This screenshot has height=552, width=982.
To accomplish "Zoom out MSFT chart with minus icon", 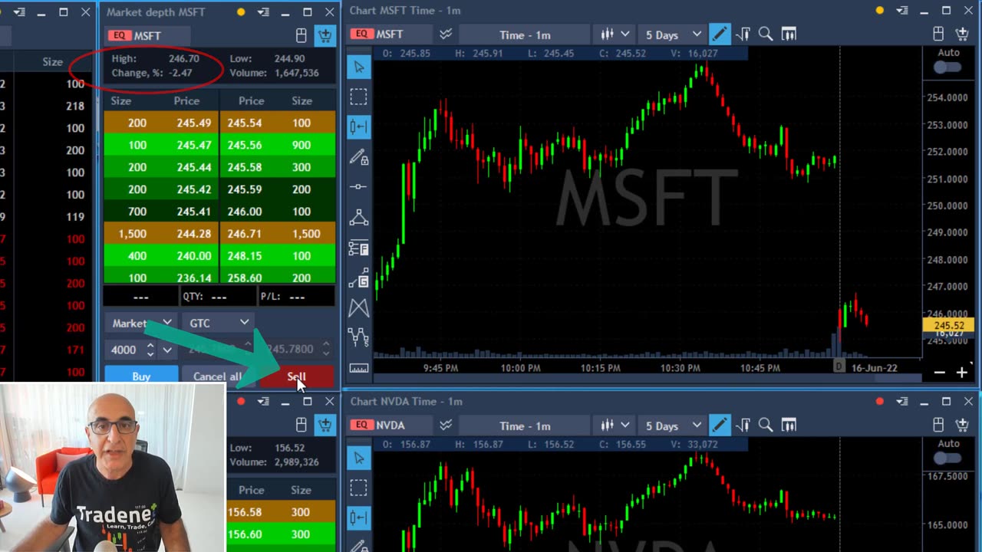I will 940,373.
